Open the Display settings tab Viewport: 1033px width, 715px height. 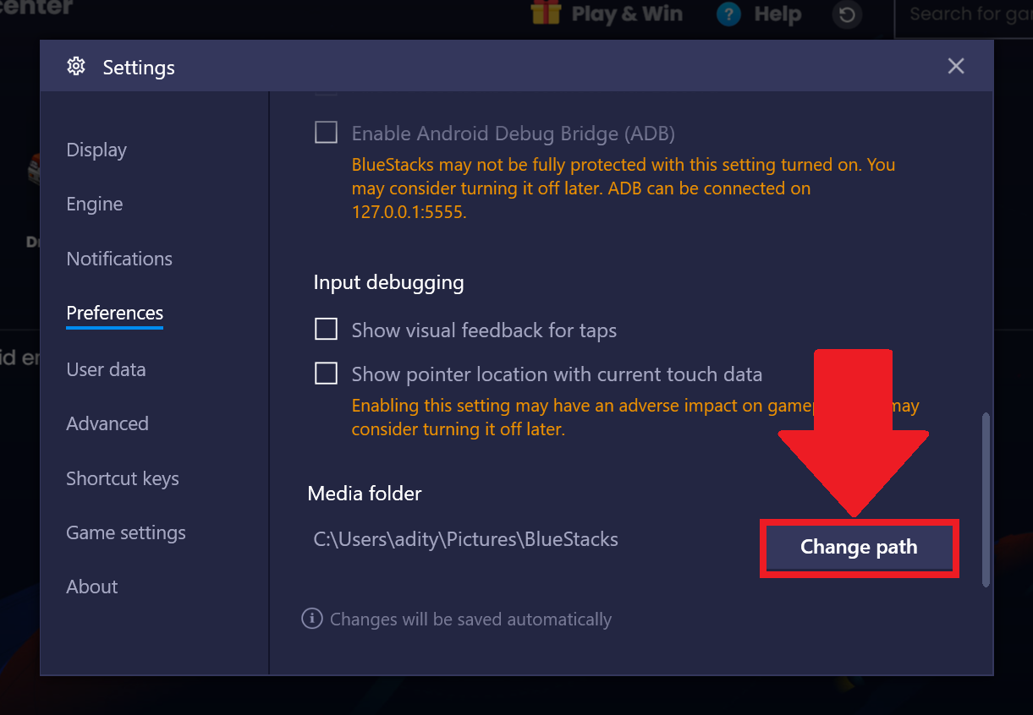[x=96, y=150]
